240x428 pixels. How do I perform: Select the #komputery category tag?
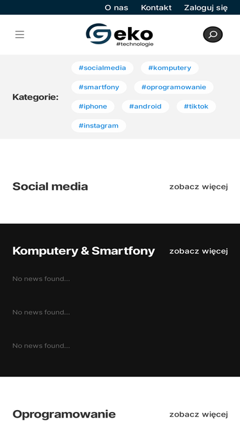tap(170, 68)
